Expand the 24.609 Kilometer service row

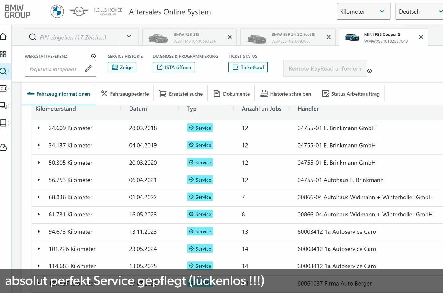coord(39,128)
